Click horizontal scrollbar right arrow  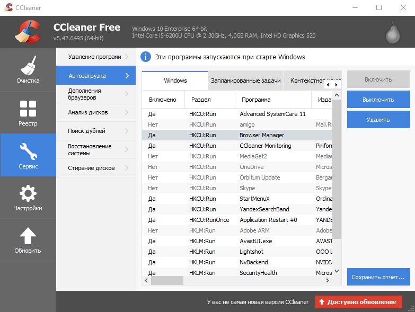pos(328,281)
